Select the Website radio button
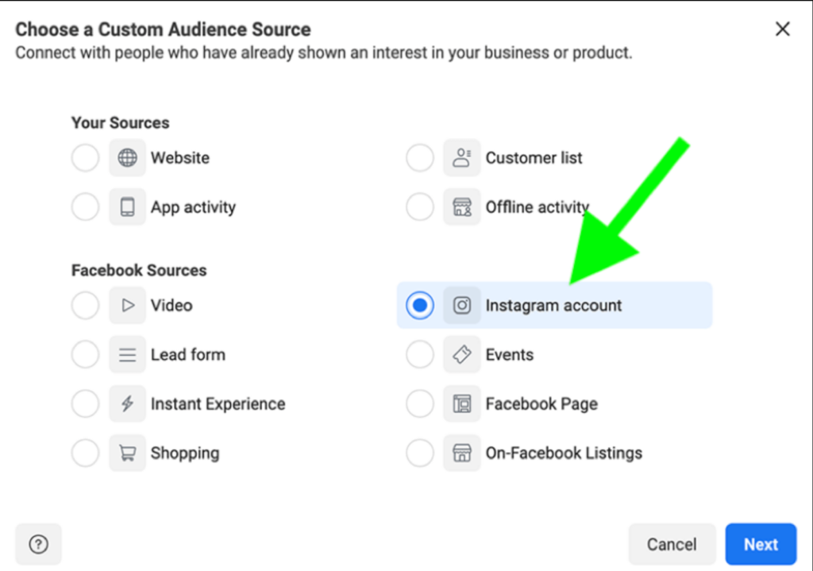Image resolution: width=813 pixels, height=571 pixels. click(x=85, y=158)
